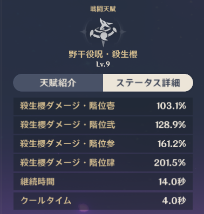Image resolution: width=204 pixels, height=214 pixels.
Task: Select the クールタイム cooldown label
Action: tap(46, 201)
